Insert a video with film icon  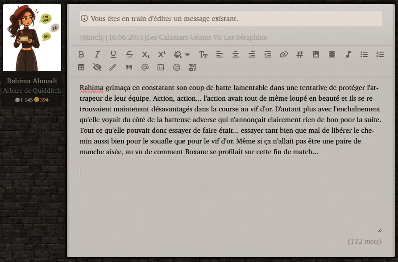coord(332,54)
